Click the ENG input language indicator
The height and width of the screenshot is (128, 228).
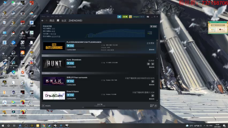click(211, 126)
